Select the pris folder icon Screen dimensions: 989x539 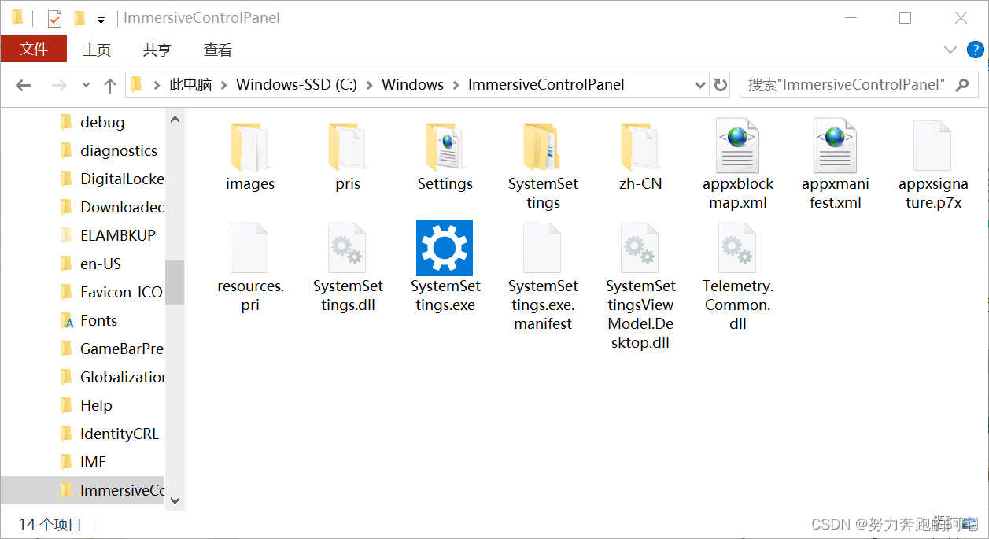(x=348, y=147)
